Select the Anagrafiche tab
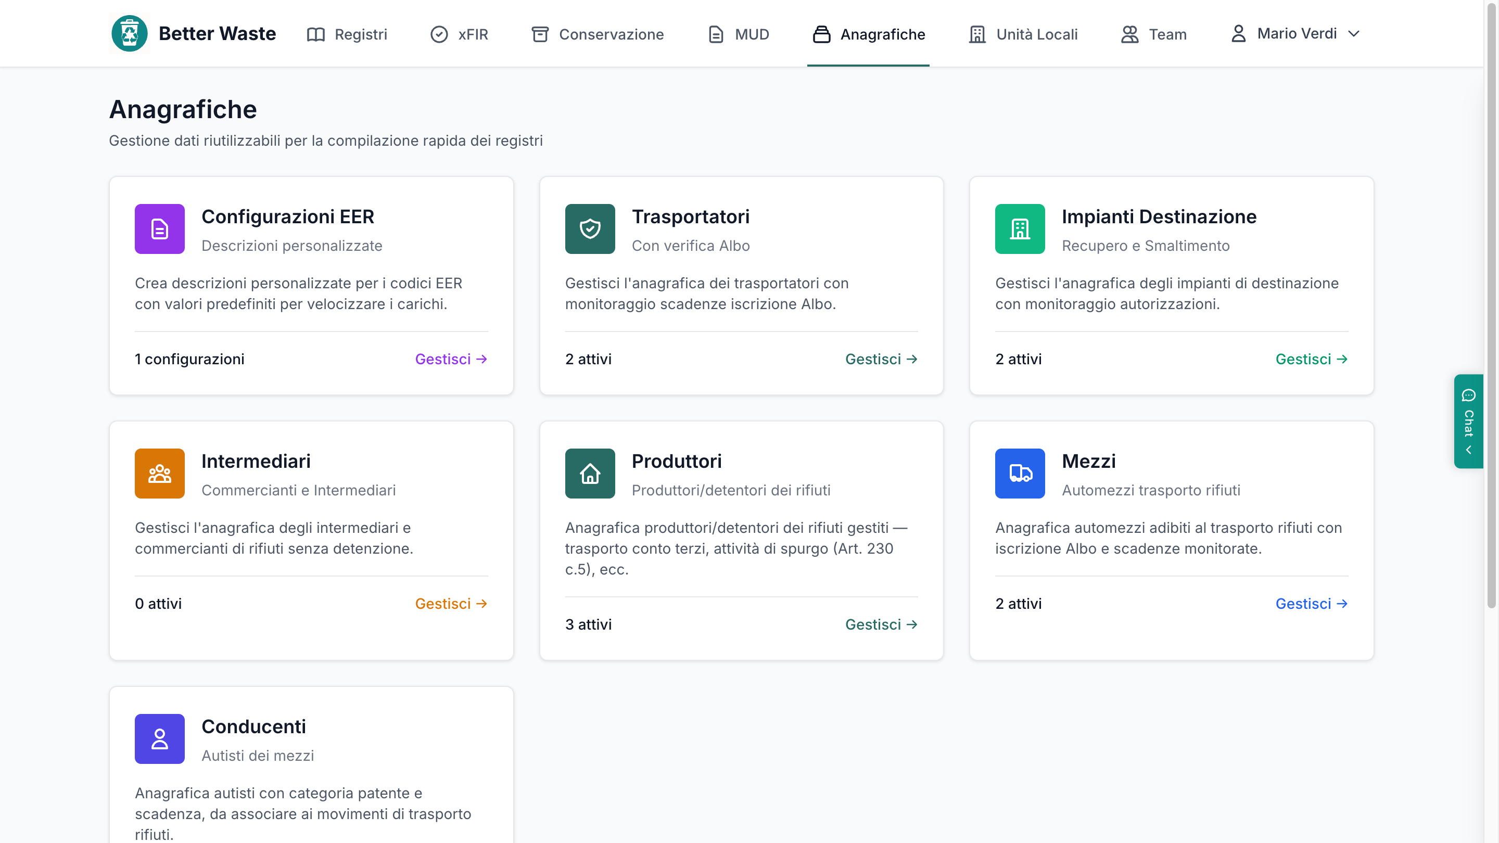The width and height of the screenshot is (1499, 843). pyautogui.click(x=868, y=34)
